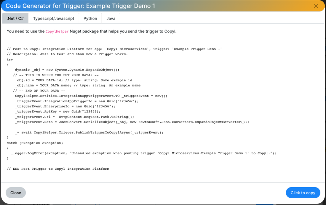The height and width of the screenshot is (205, 326).
Task: Click the 'try' keyword line
Action: tap(10, 59)
